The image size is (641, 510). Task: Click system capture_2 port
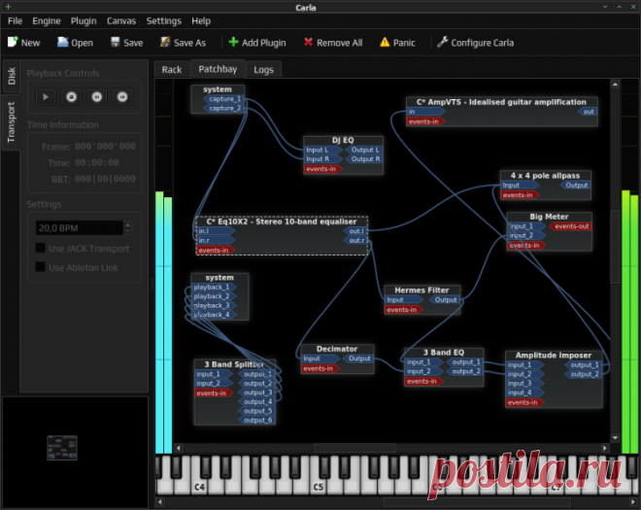pyautogui.click(x=223, y=109)
